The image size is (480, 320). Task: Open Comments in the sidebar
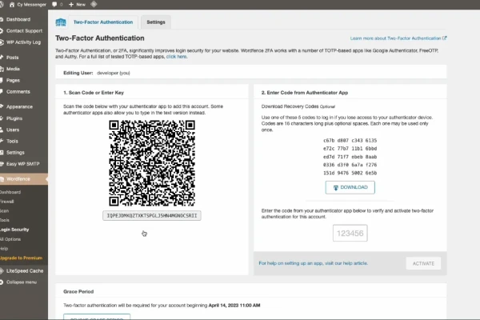[x=18, y=91]
